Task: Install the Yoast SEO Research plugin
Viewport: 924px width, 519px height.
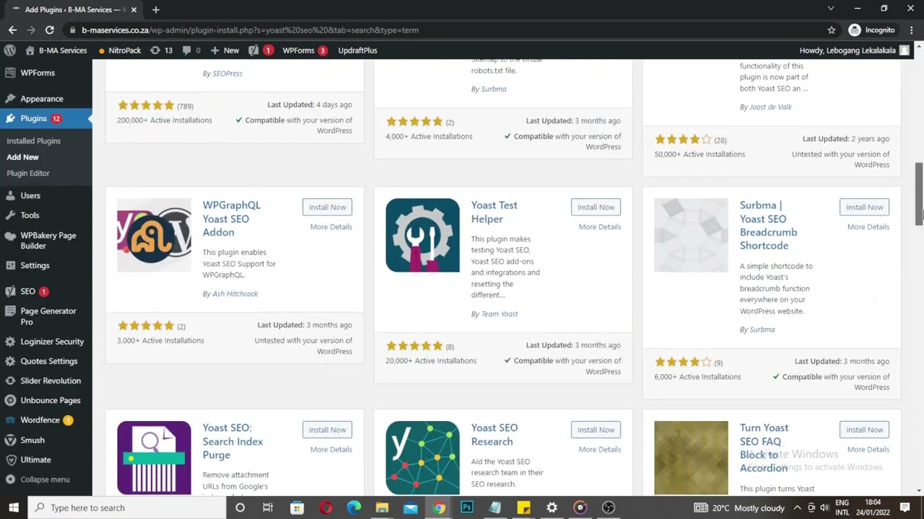Action: click(x=596, y=430)
